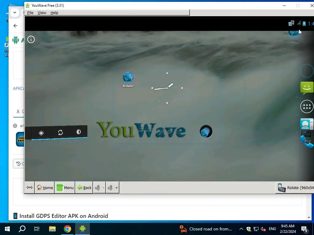This screenshot has width=314, height=235.
Task: Click the history clock button in browser page
Action: click(x=18, y=164)
